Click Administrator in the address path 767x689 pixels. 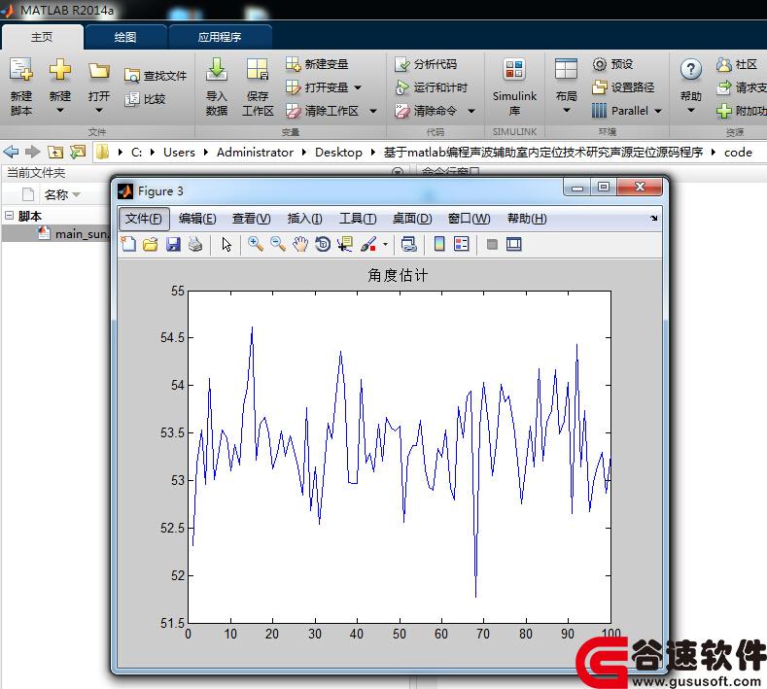pos(255,153)
